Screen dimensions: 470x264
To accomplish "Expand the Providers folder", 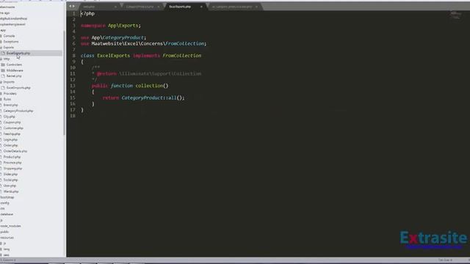I will tap(10, 93).
